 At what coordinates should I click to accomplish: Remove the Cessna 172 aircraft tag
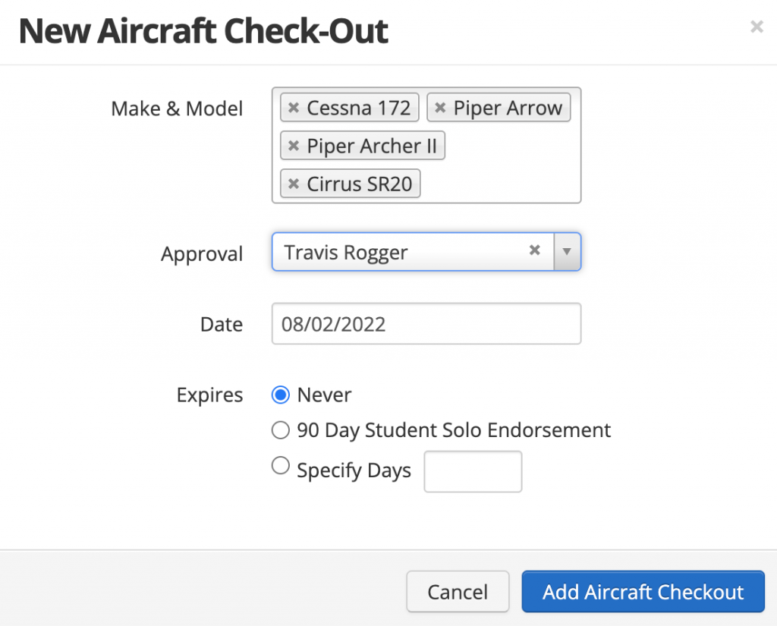[x=293, y=107]
